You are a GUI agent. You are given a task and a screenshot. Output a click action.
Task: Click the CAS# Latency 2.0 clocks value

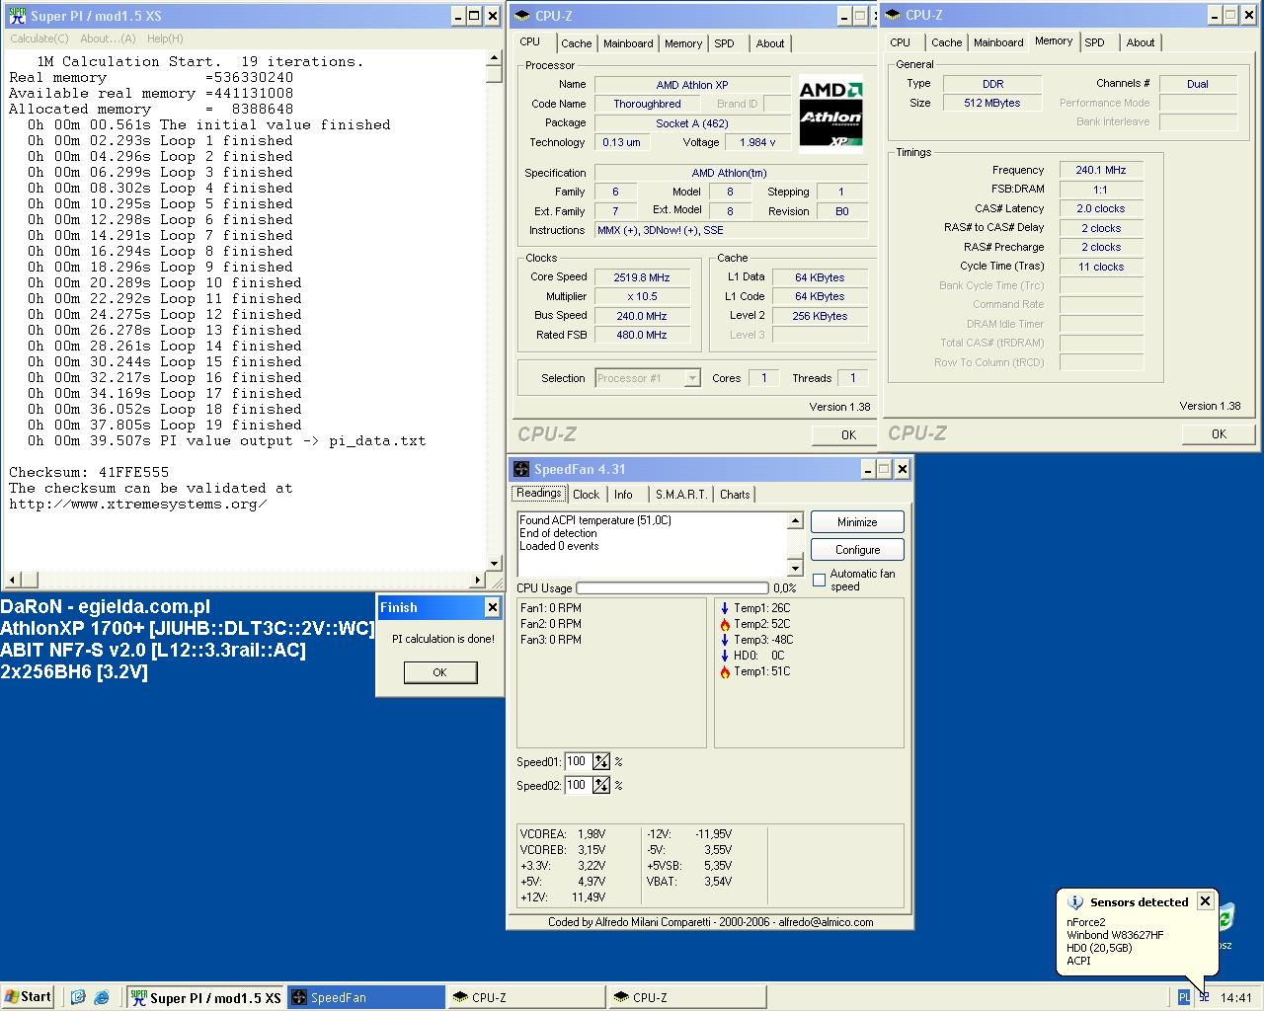point(1101,208)
